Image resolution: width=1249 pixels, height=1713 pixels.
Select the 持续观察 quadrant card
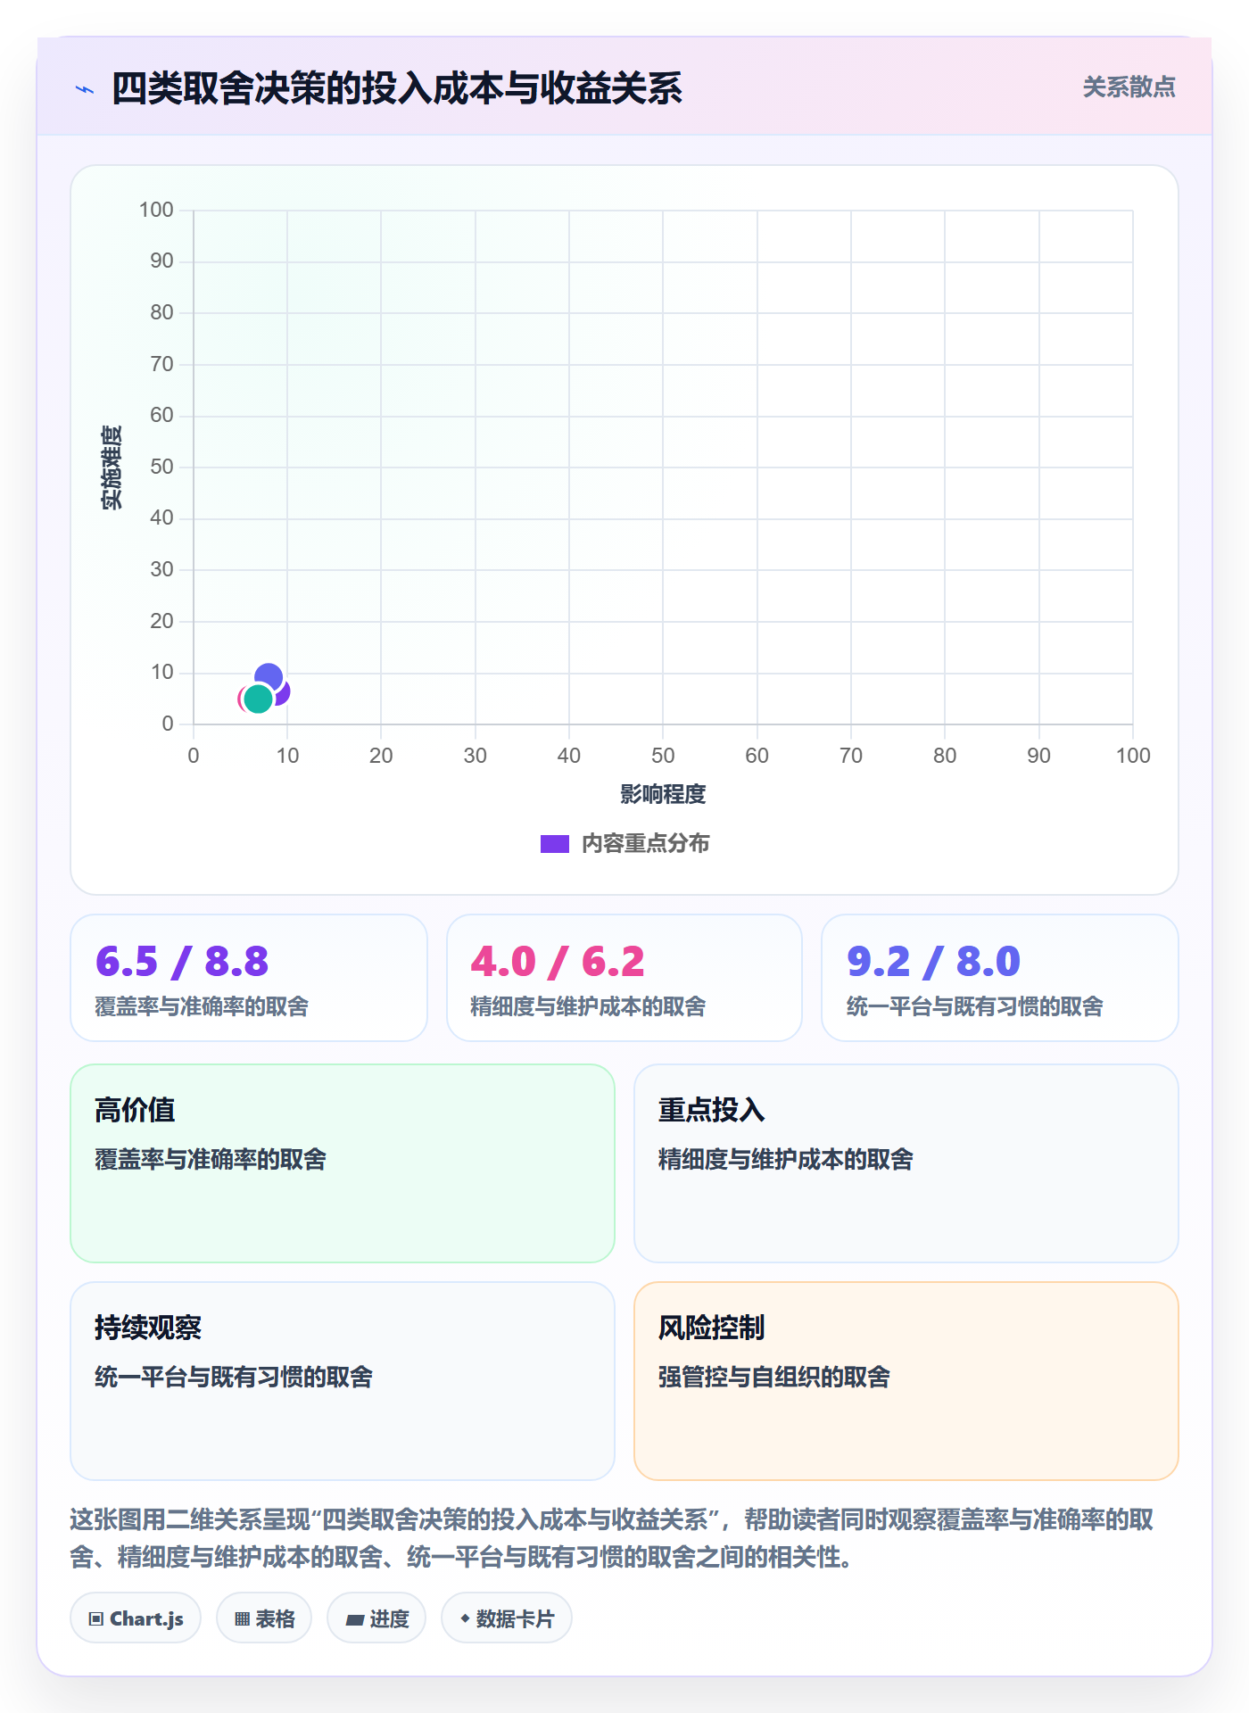[x=343, y=1381]
